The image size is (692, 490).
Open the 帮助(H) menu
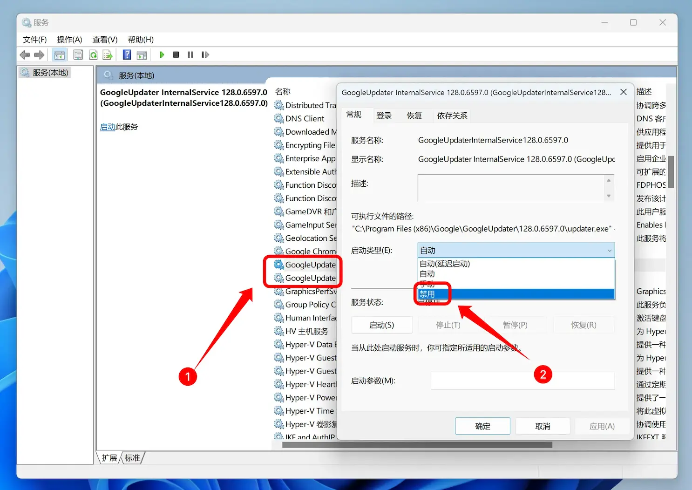[141, 40]
